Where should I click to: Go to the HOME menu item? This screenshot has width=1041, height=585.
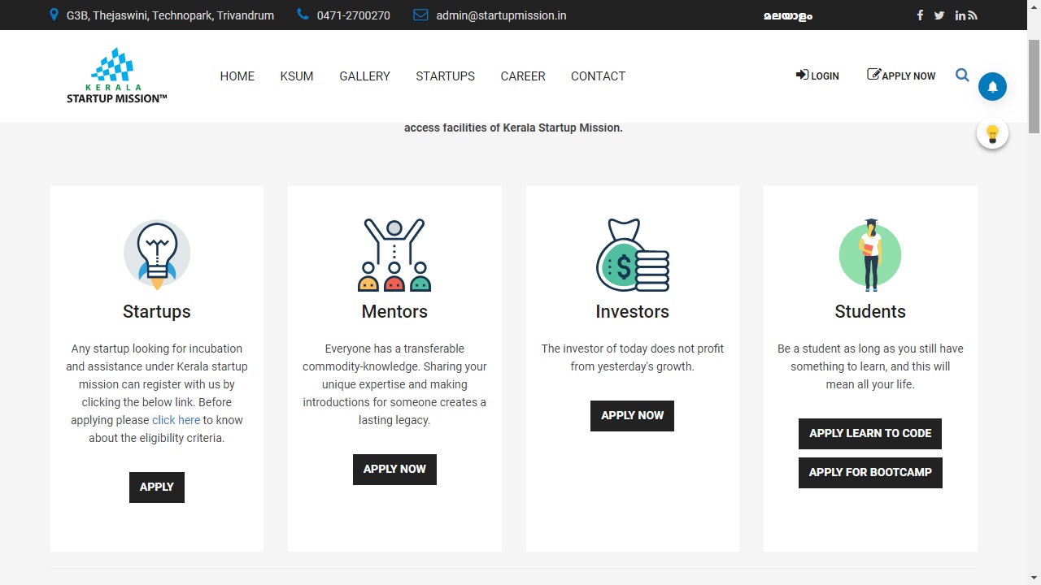237,76
